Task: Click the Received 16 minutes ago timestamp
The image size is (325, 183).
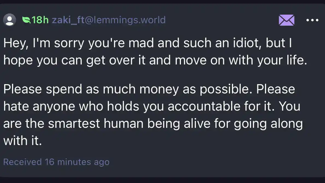Action: tap(56, 162)
